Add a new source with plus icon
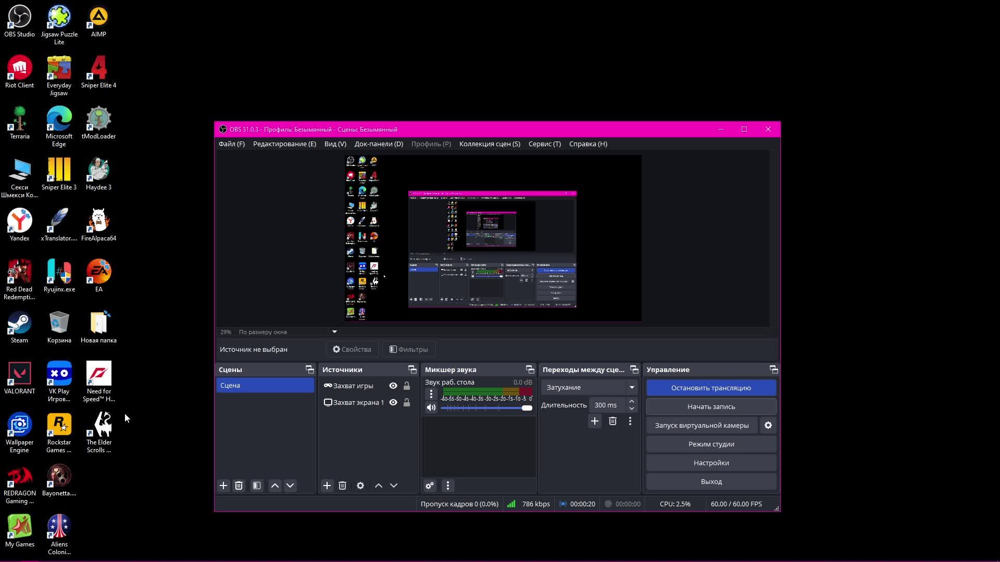This screenshot has height=562, width=1000. point(327,486)
